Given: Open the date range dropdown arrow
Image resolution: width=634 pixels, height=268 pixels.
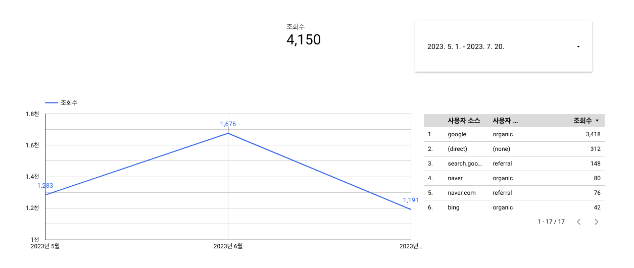Looking at the screenshot, I should [x=578, y=46].
